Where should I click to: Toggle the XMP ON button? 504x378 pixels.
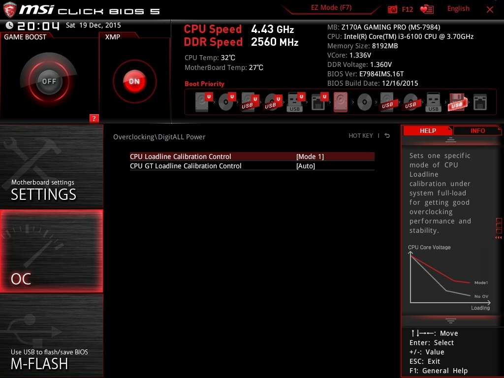click(x=134, y=81)
